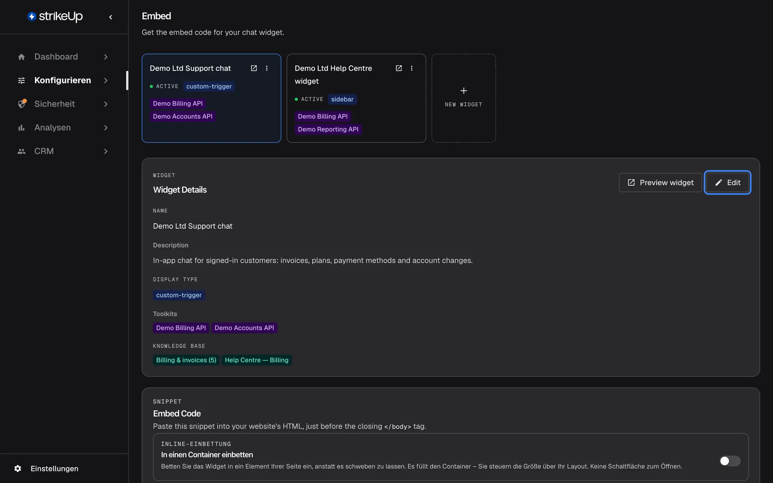Open Demo Ltd Help Centre widget externally
Image resolution: width=773 pixels, height=483 pixels.
click(399, 68)
